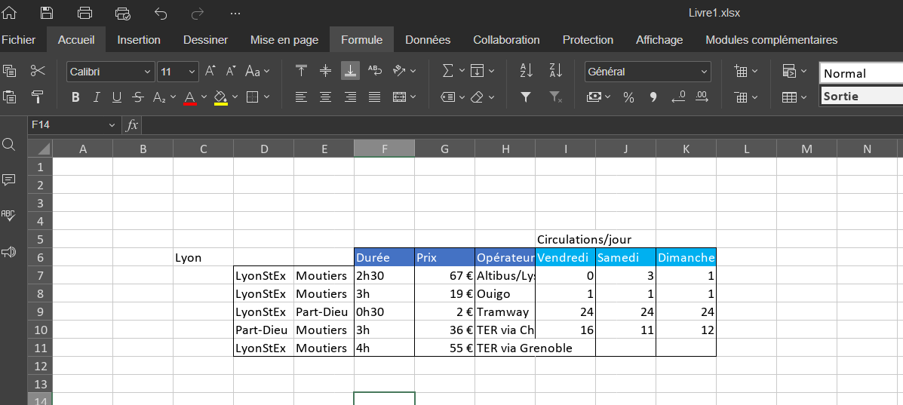The height and width of the screenshot is (405, 903).
Task: Click the Cut scissors icon
Action: [38, 71]
